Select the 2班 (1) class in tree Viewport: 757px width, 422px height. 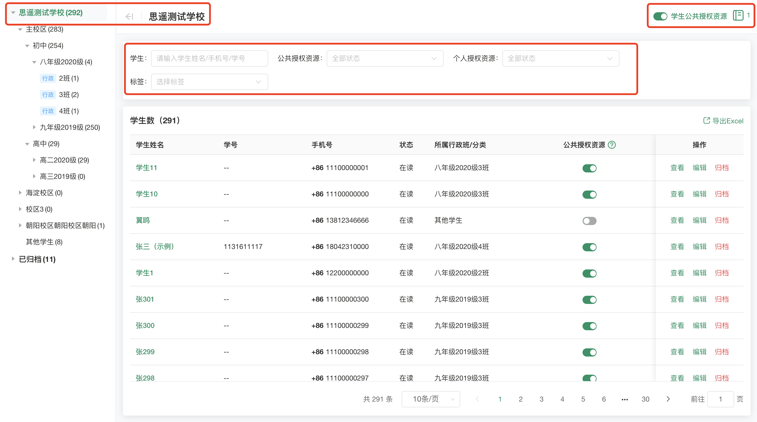tap(69, 78)
